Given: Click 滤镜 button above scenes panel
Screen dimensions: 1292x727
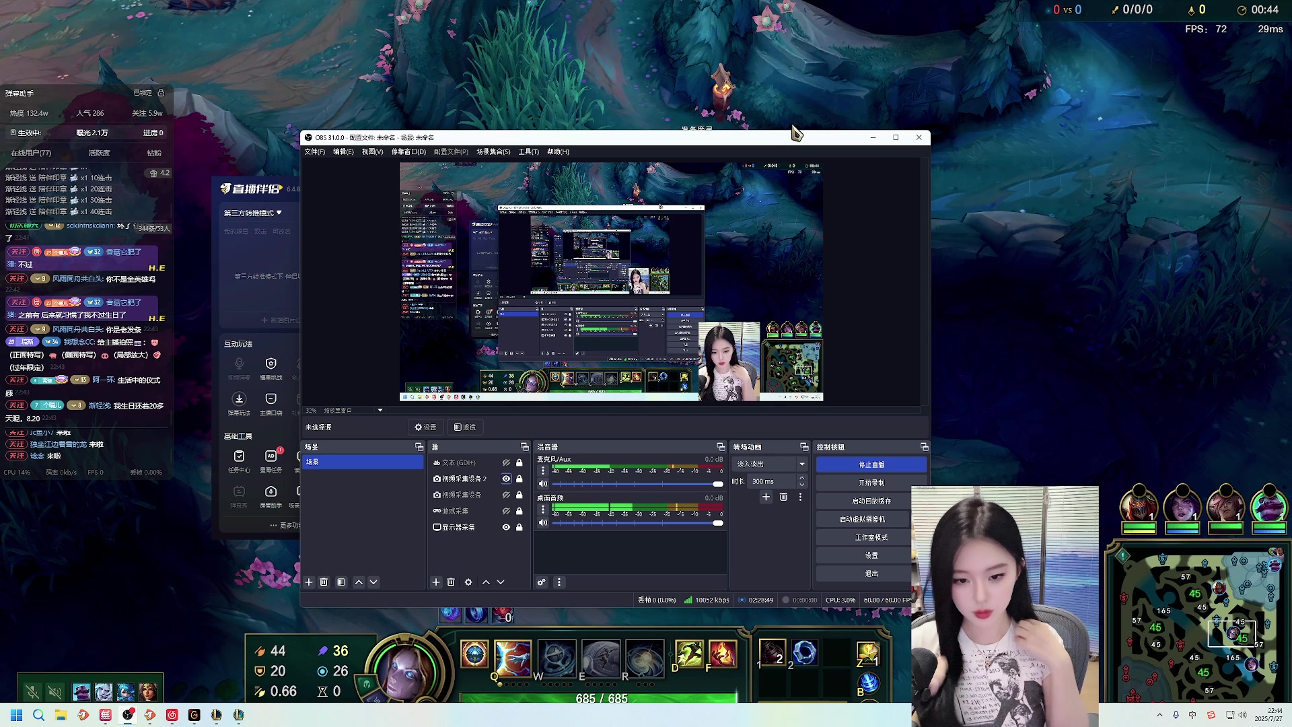Looking at the screenshot, I should click(x=465, y=427).
